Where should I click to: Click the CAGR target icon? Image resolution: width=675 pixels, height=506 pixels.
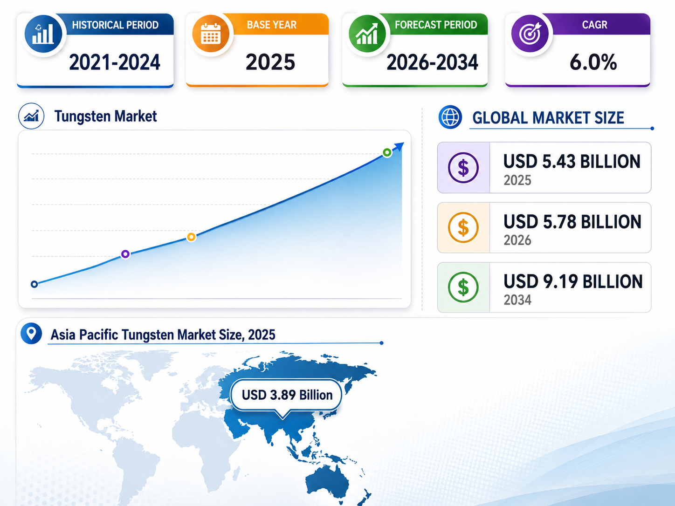coord(530,34)
